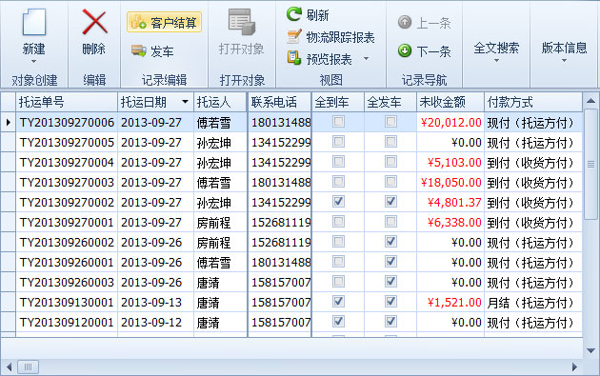The image size is (600, 376).
Task: Click 房前程 in row TY201309270001
Action: point(213,223)
